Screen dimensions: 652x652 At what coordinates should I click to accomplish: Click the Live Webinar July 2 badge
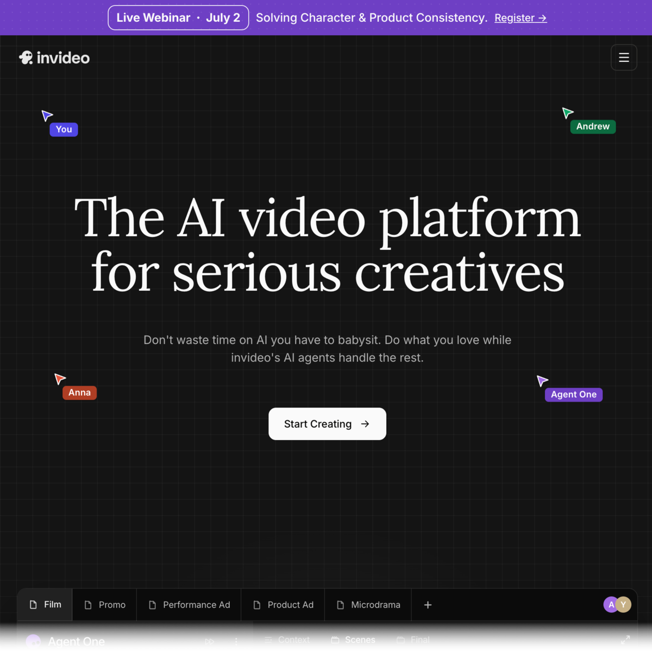coord(178,18)
